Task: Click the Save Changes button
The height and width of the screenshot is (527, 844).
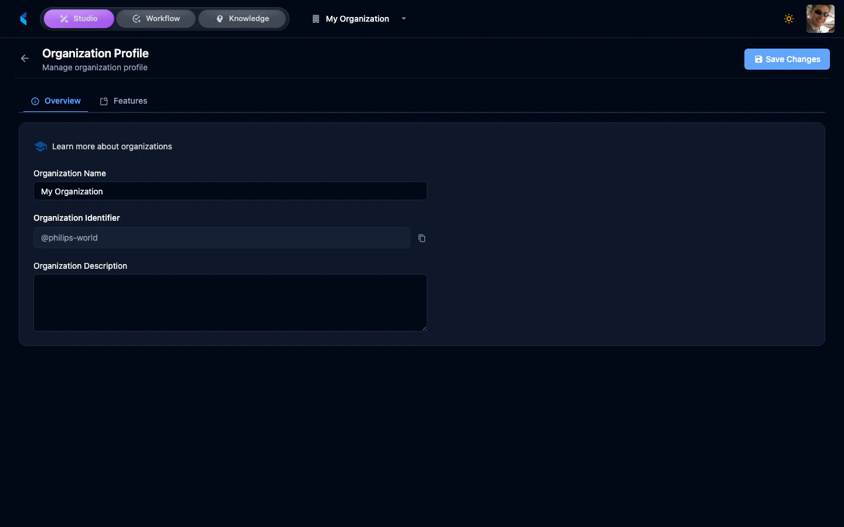Action: point(787,59)
